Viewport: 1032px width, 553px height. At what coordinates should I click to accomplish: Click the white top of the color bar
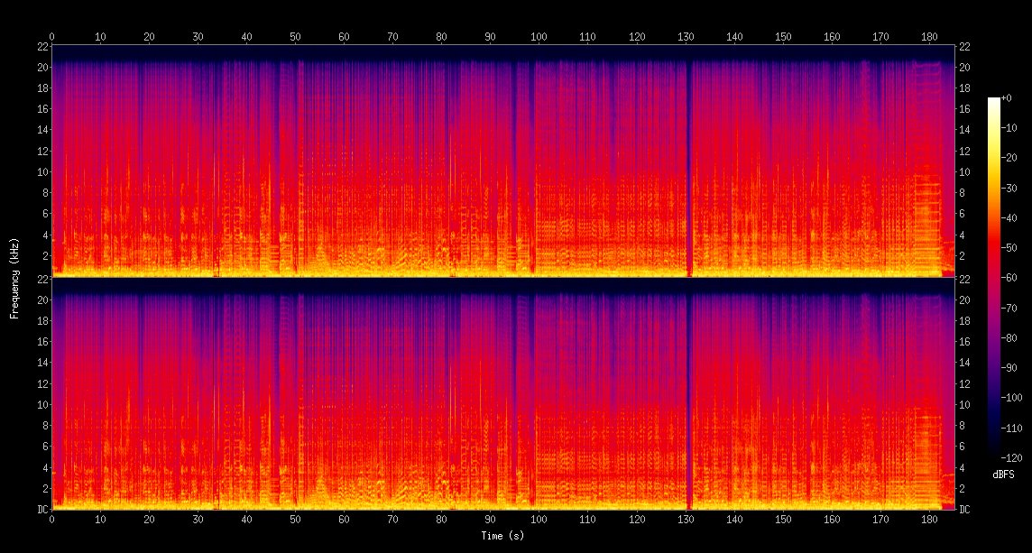point(994,101)
